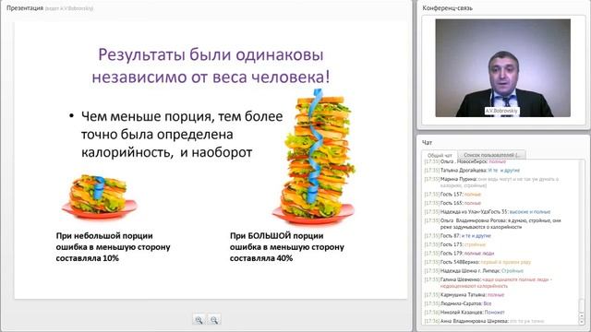This screenshot has width=591, height=332.
Task: Select chat message from Гость 157
Action: point(452,195)
